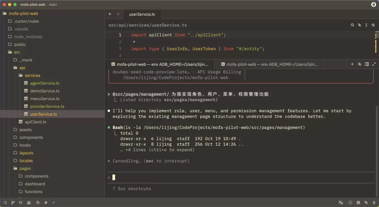Expand the layouts folder
379x207 pixels.
(x=26, y=153)
